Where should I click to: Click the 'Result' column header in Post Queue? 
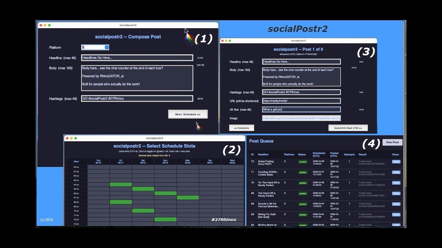[x=363, y=154]
